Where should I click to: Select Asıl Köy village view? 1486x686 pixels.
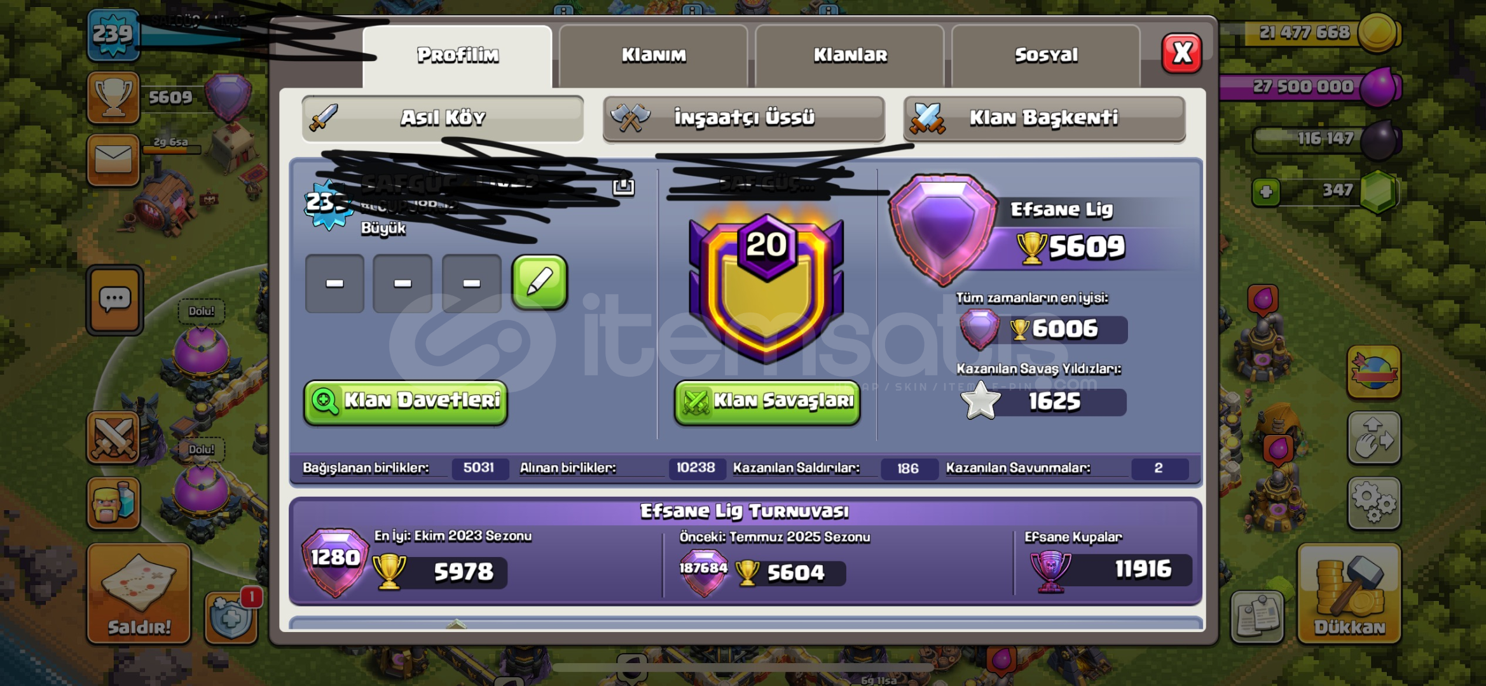pos(443,118)
